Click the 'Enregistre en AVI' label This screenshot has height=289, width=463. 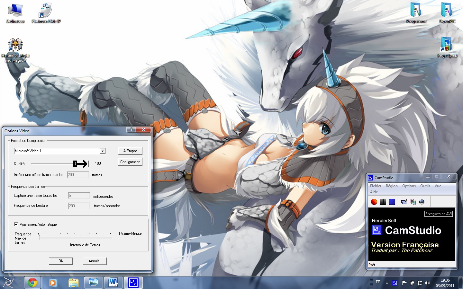pyautogui.click(x=439, y=214)
